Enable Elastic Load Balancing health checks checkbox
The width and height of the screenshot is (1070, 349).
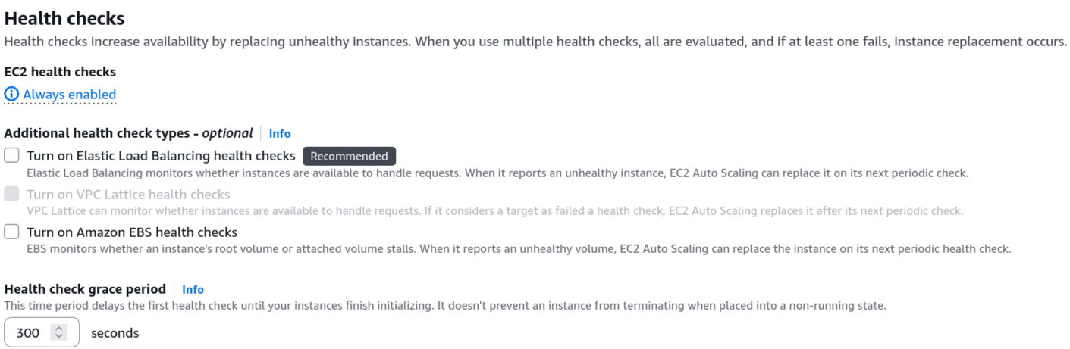[x=11, y=155]
